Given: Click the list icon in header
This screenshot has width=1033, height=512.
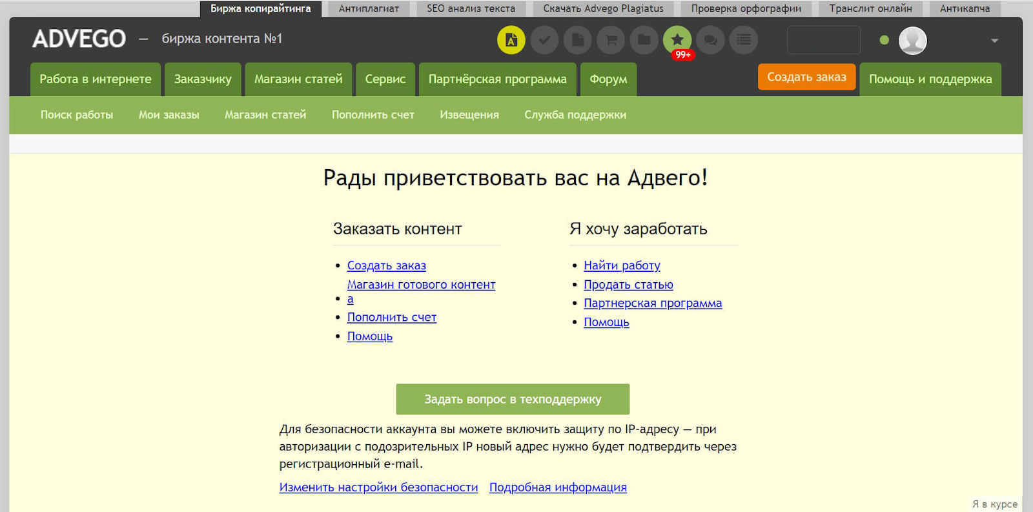Looking at the screenshot, I should [744, 40].
